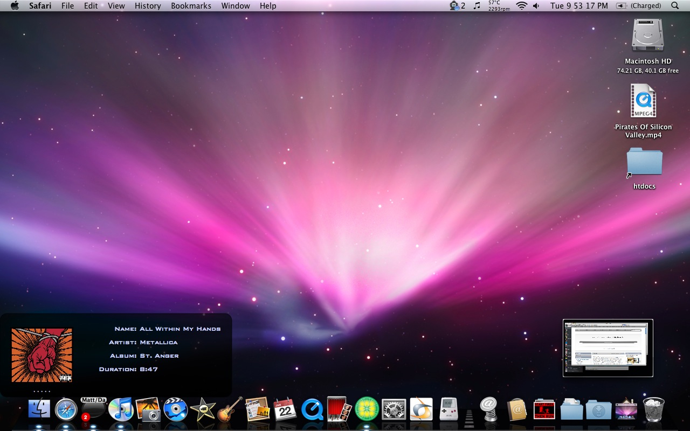Open the View menu
The image size is (690, 431).
(116, 5)
